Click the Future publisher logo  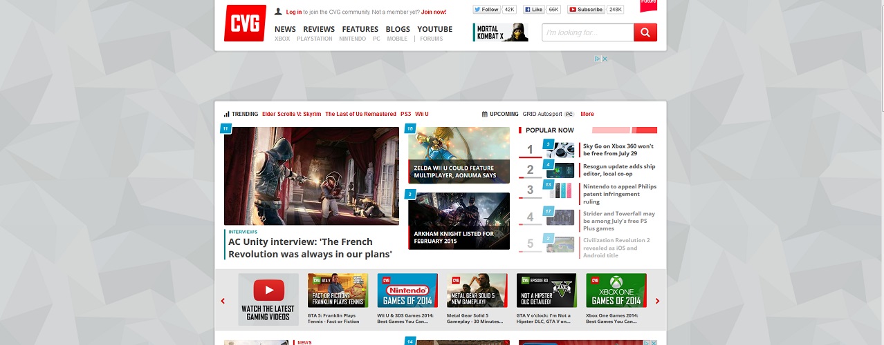click(648, 6)
